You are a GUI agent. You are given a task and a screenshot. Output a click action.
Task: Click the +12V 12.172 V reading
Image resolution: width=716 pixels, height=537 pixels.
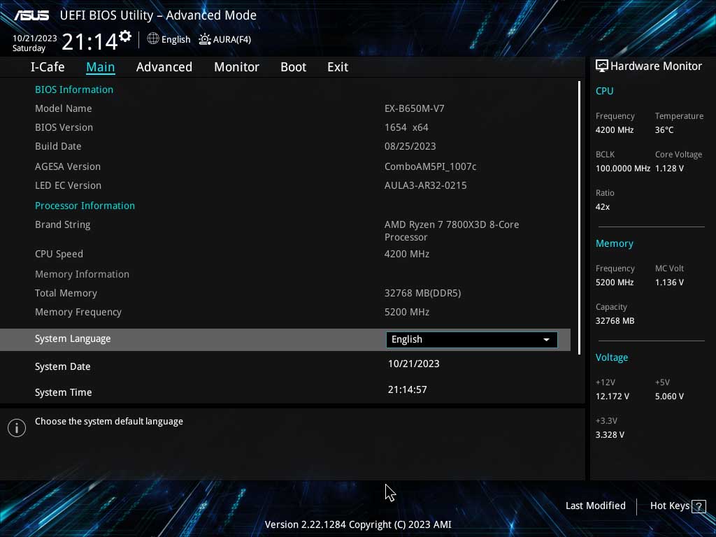click(x=613, y=396)
